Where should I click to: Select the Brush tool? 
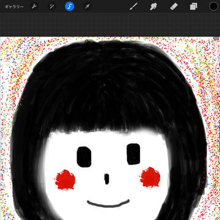click(x=134, y=7)
